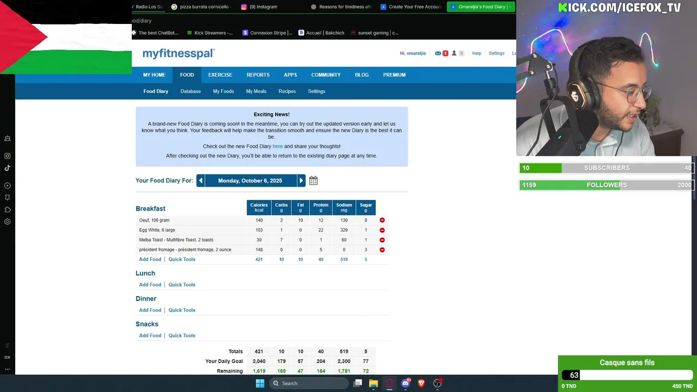This screenshot has height=392, width=697.
Task: Open Quick Tools under Breakfast
Action: (182, 260)
